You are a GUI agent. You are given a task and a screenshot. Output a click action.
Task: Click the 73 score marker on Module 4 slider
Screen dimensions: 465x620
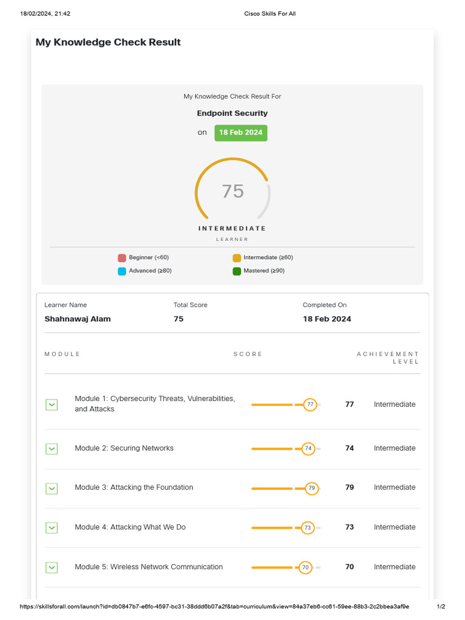point(308,527)
